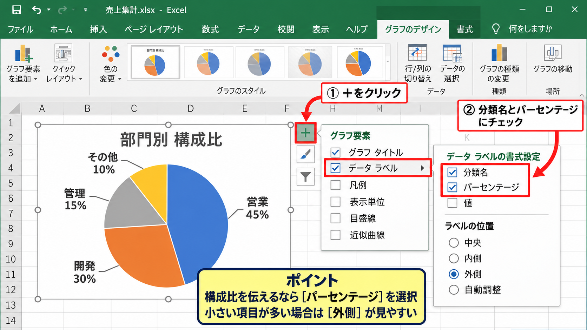Click グラフの種類の変更 icon
The width and height of the screenshot is (587, 330).
pyautogui.click(x=499, y=53)
